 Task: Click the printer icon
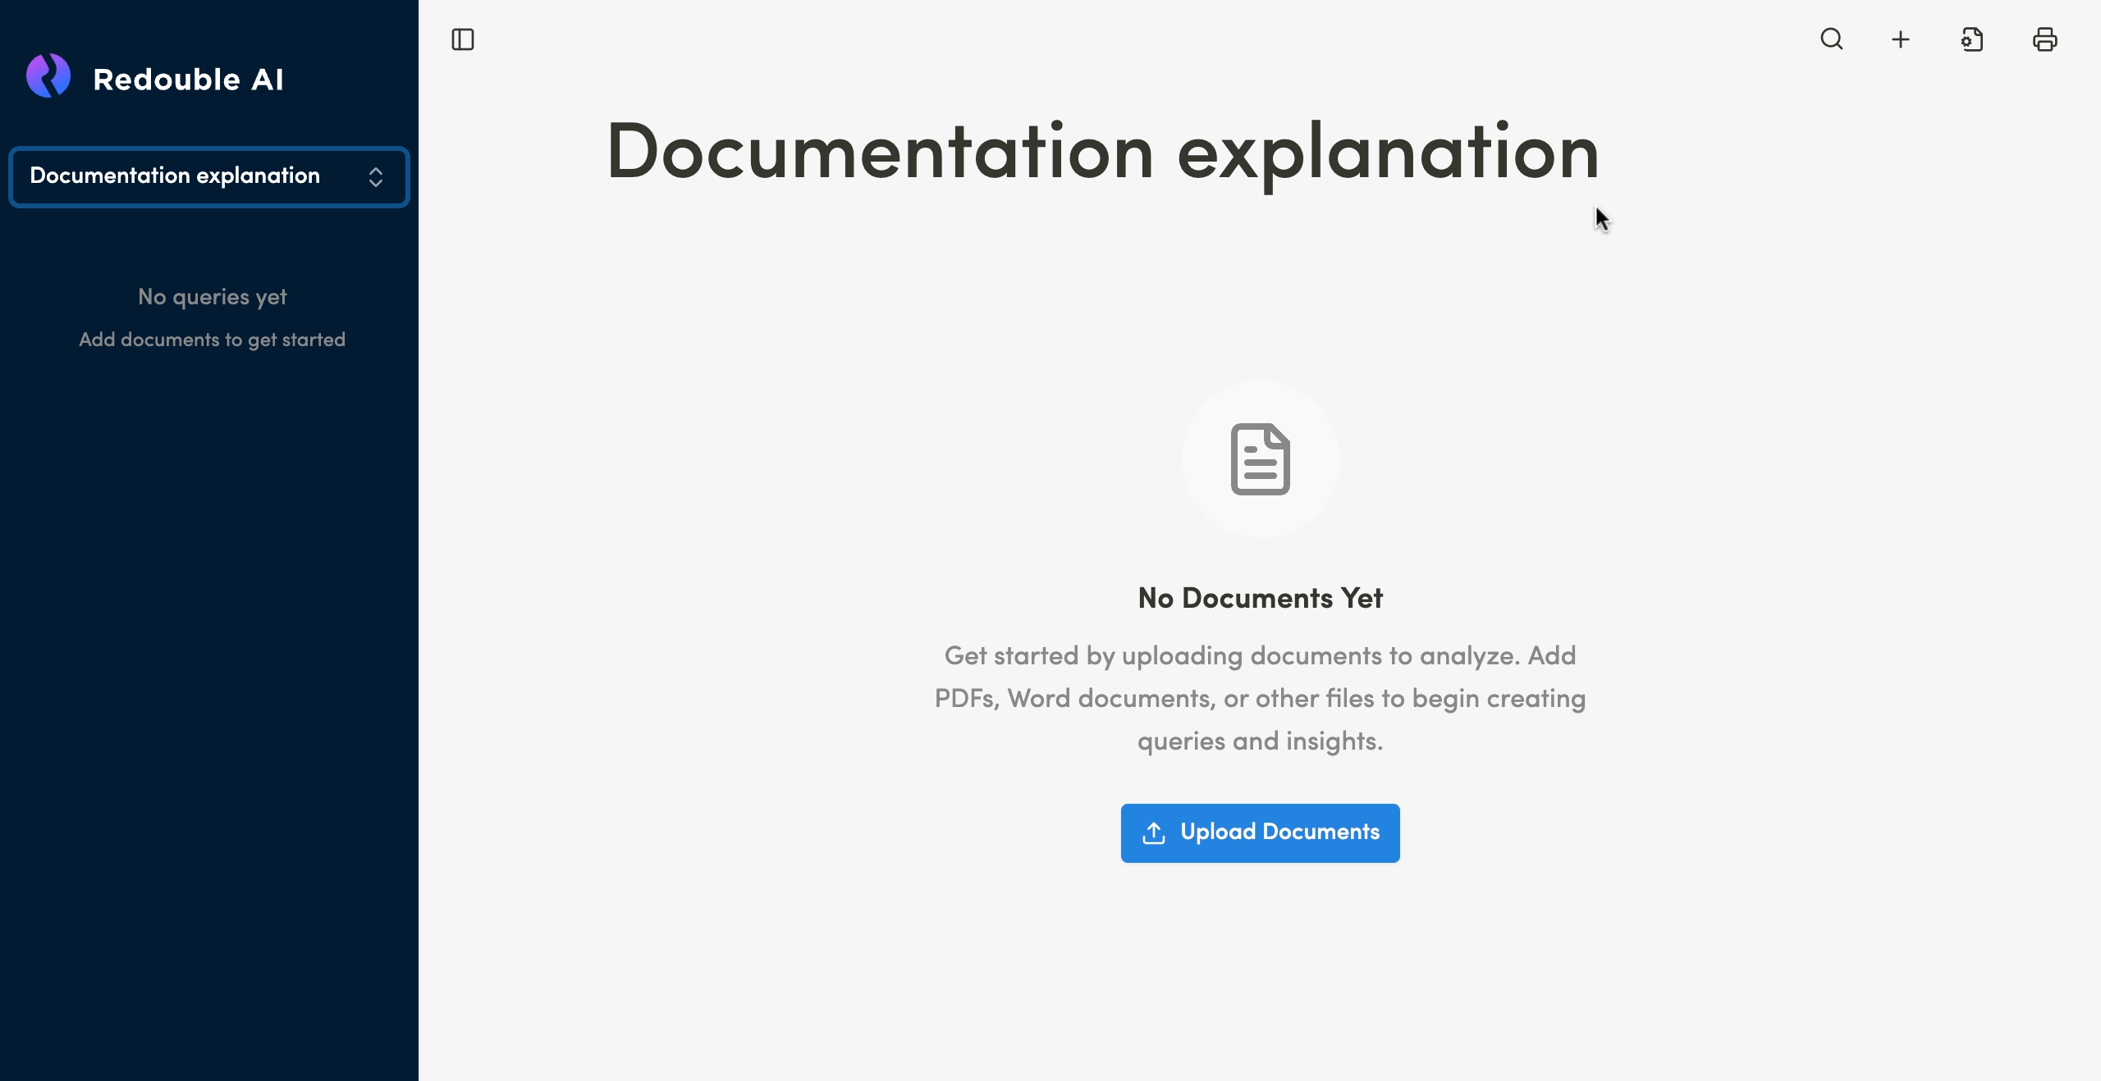click(x=2044, y=39)
